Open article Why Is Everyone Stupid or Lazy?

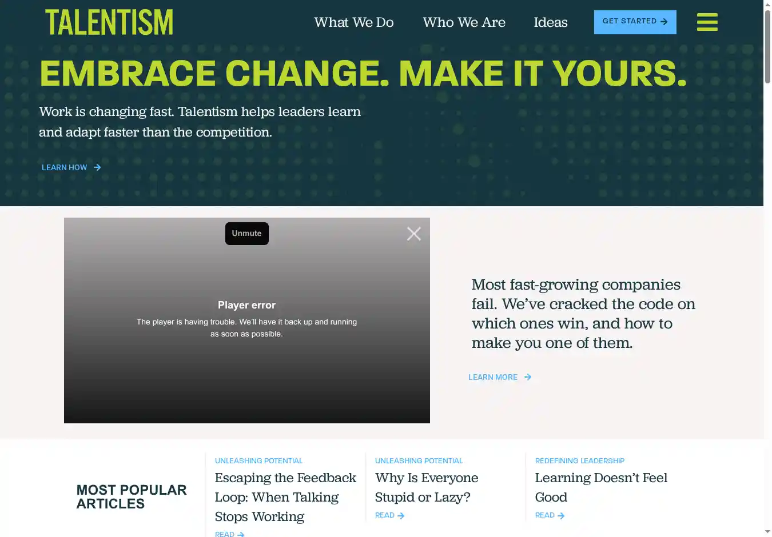(427, 487)
